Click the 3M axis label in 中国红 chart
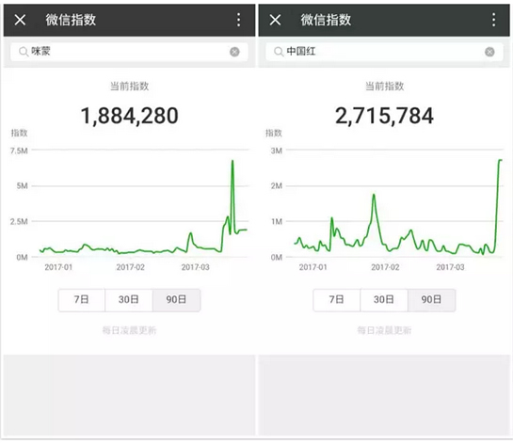The width and height of the screenshot is (513, 444). click(277, 151)
